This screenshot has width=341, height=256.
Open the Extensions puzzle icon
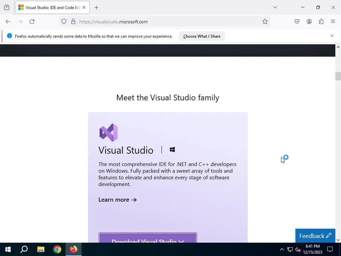[321, 22]
